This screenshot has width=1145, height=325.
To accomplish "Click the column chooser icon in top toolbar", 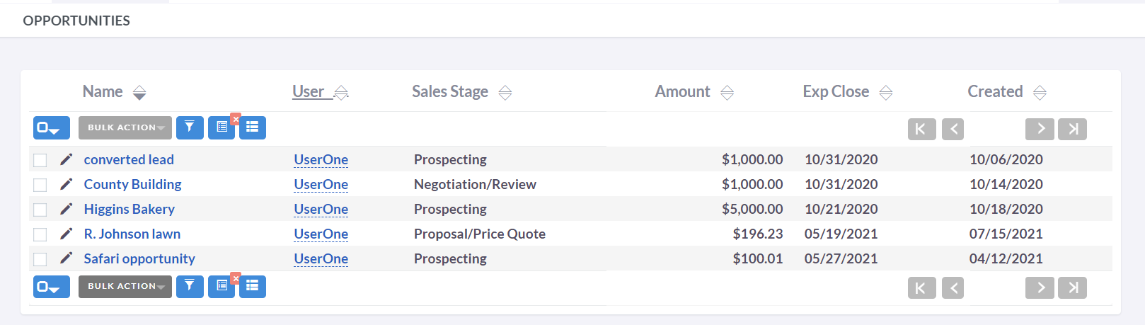I will [x=221, y=127].
